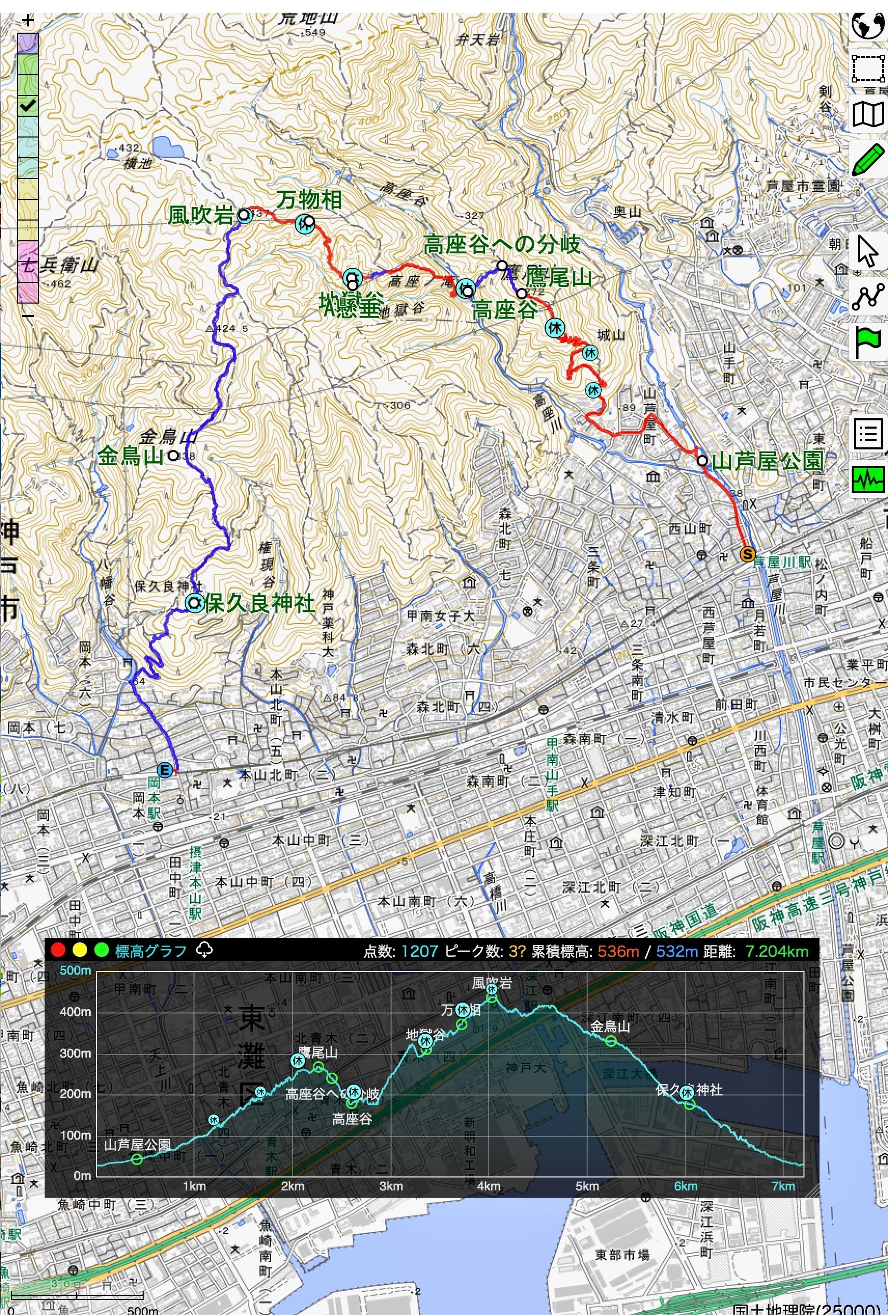Click the green dot on graph panel
The height and width of the screenshot is (1315, 888).
(101, 950)
